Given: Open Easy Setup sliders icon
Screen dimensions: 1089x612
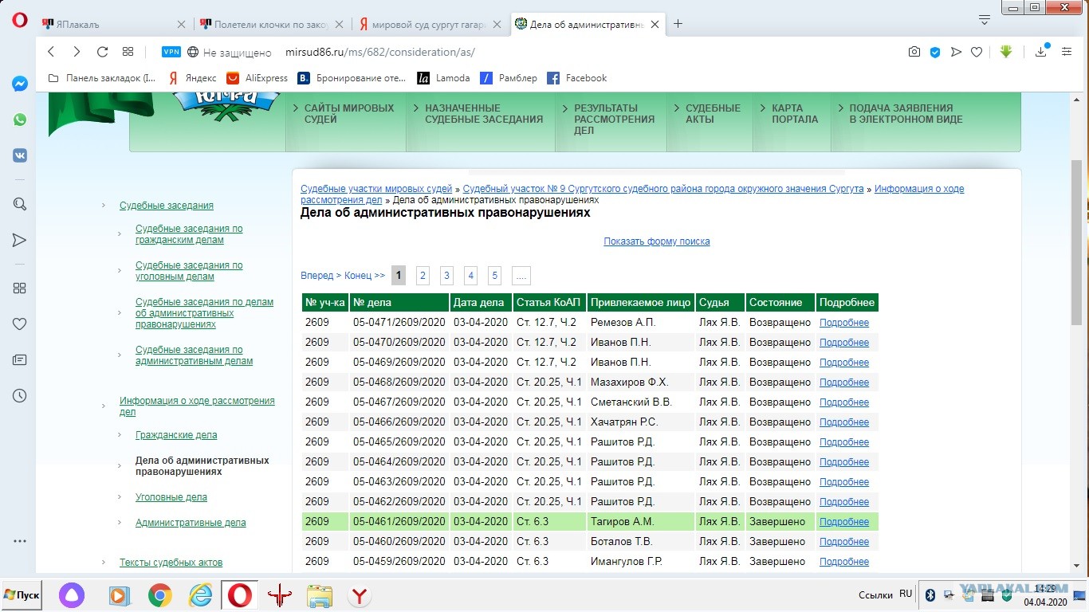Looking at the screenshot, I should coord(1067,52).
